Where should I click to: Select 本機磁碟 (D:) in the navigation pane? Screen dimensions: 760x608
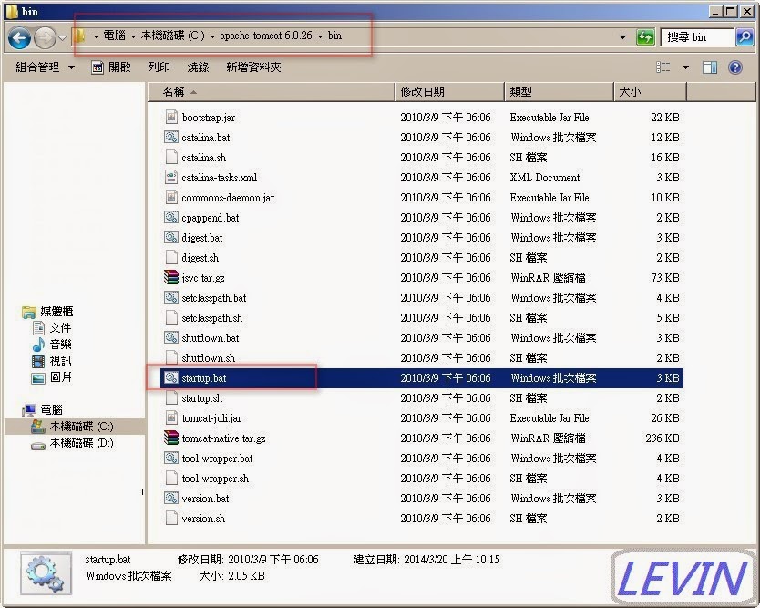click(x=81, y=443)
